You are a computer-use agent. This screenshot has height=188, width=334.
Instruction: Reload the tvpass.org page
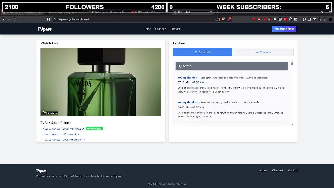point(14,19)
